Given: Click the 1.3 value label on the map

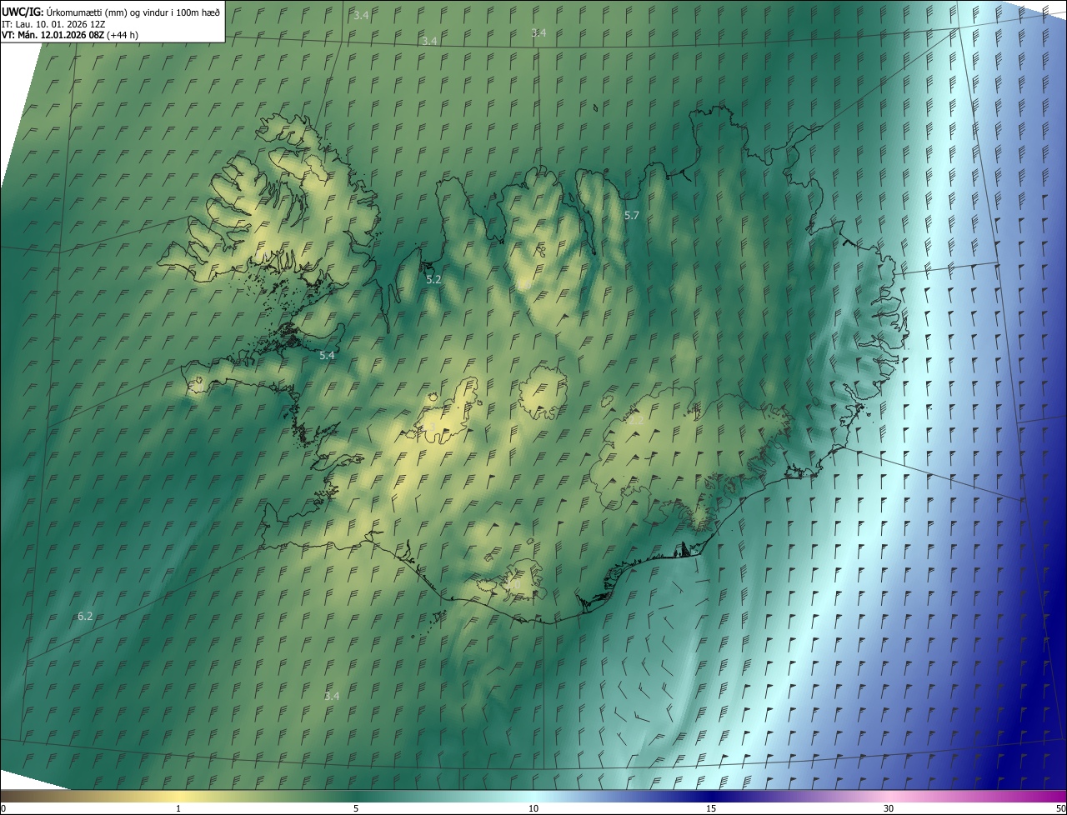Looking at the screenshot, I should [x=428, y=427].
